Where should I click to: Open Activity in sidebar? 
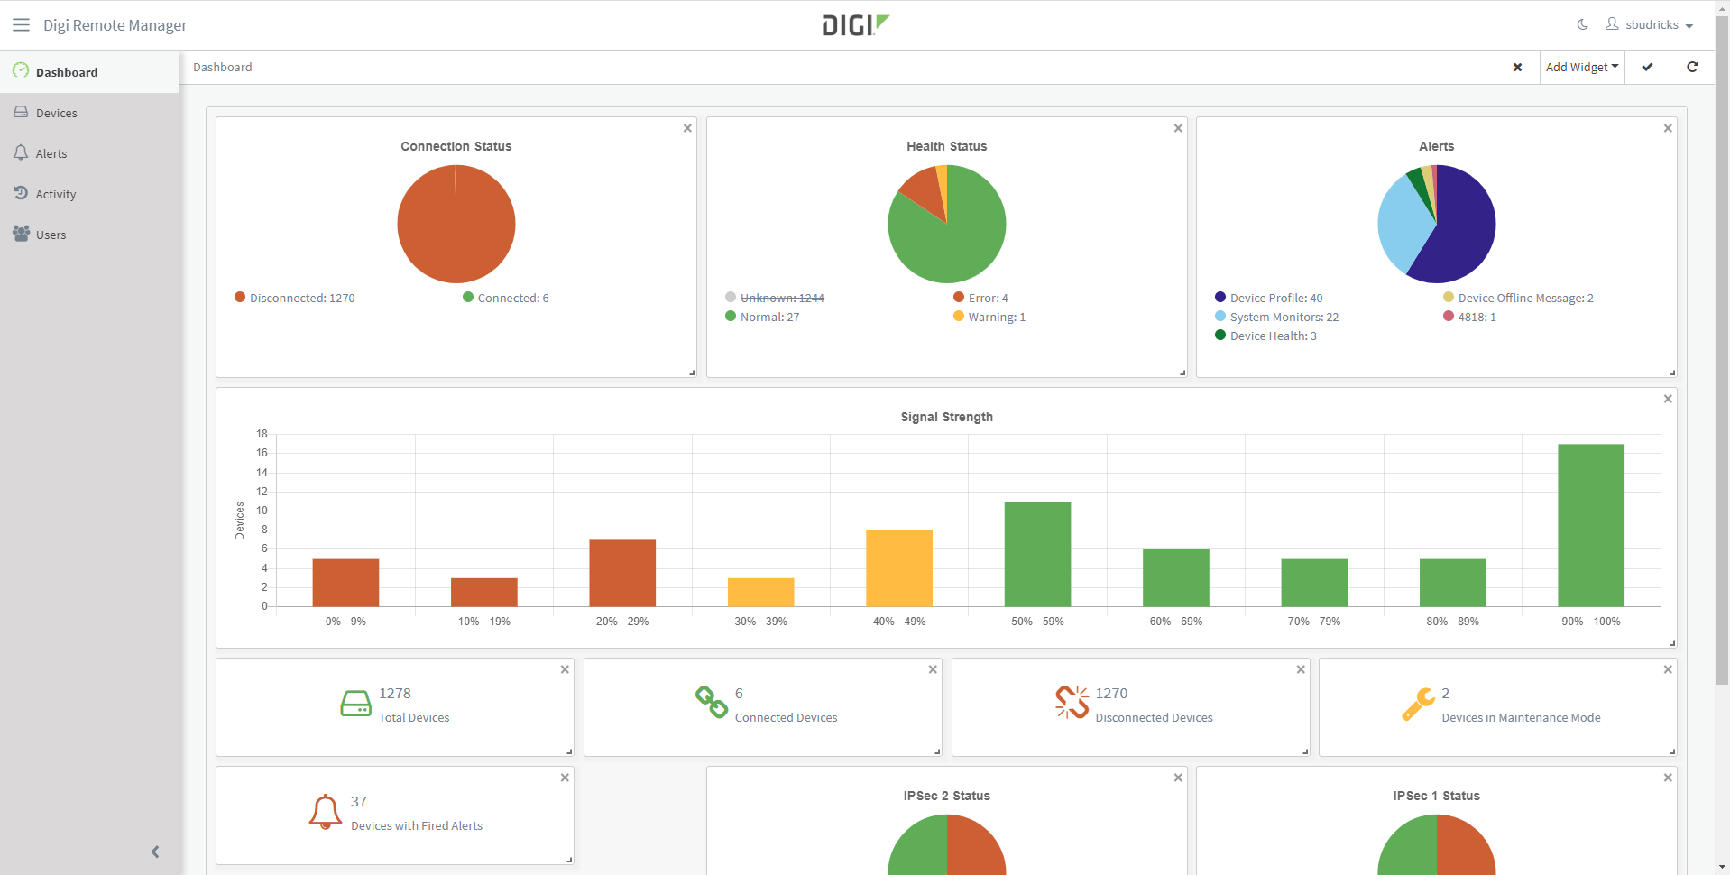tap(89, 194)
